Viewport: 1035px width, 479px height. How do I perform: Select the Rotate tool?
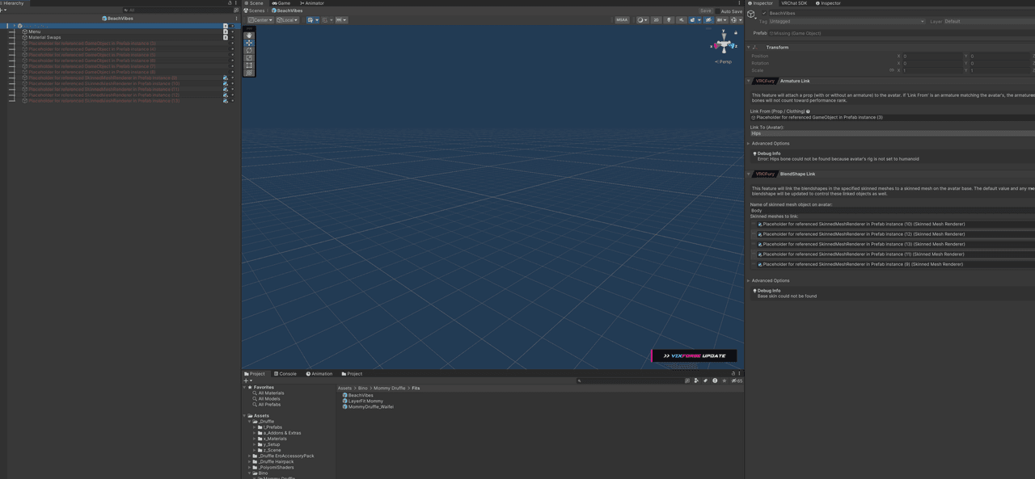249,50
